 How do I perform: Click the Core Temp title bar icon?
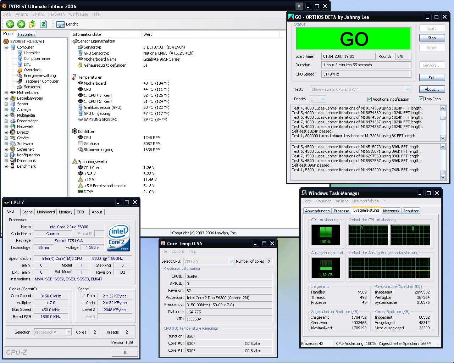[163, 243]
